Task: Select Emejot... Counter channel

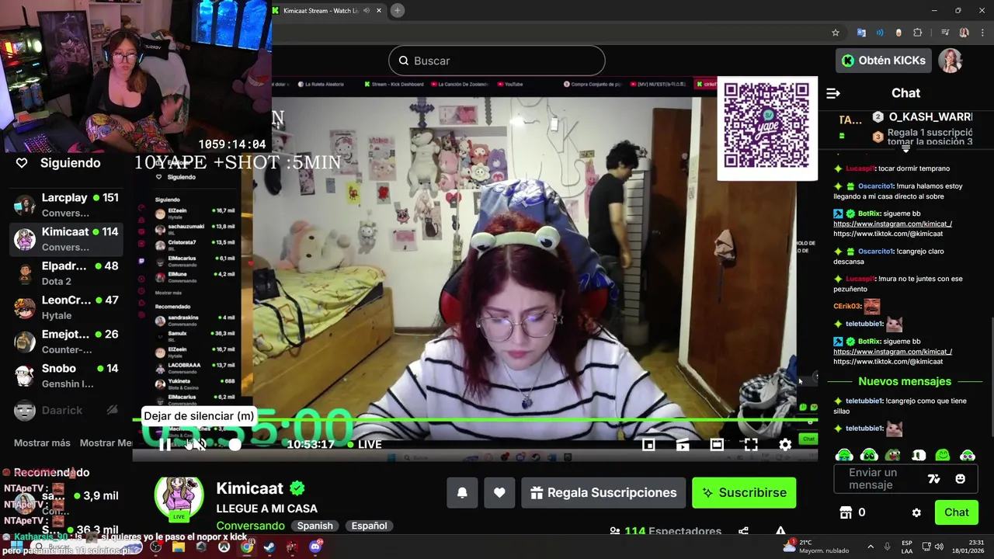Action: coord(66,342)
